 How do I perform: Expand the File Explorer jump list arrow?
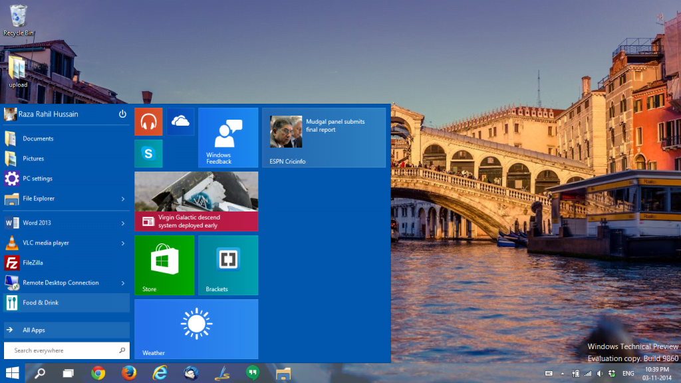click(x=123, y=199)
